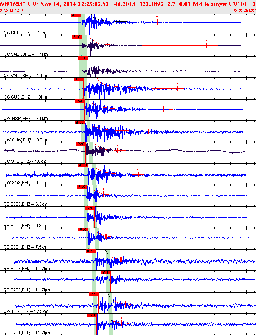Select the iS 1 pick flag on PB B202 EH2
Image resolution: width=256 pixels, height=335 pixels.
(90, 208)
